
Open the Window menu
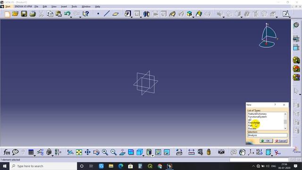(x=86, y=7)
